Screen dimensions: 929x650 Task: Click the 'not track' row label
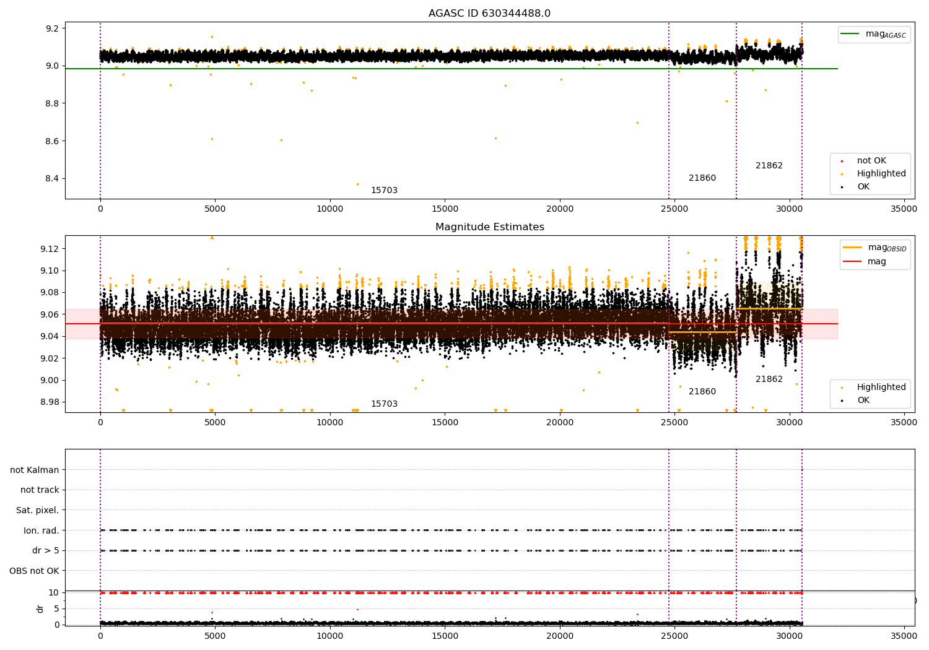pyautogui.click(x=40, y=490)
